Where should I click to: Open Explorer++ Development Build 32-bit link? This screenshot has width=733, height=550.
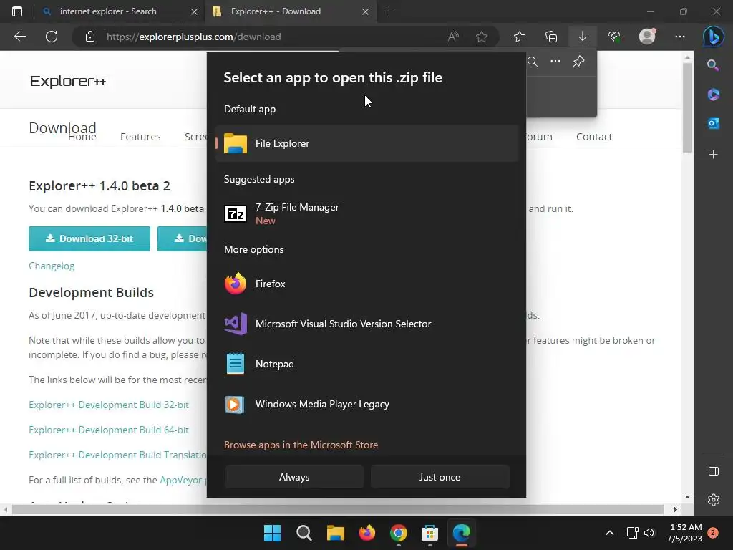pyautogui.click(x=109, y=405)
